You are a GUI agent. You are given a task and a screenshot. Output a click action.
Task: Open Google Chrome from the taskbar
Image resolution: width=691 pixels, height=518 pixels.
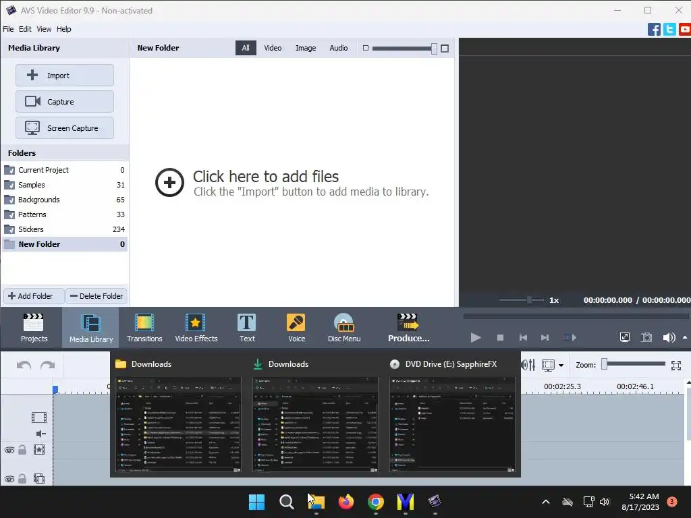click(375, 502)
